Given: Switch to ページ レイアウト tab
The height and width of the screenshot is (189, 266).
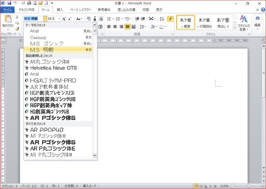Looking at the screenshot, I should pyautogui.click(x=81, y=10).
